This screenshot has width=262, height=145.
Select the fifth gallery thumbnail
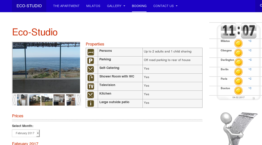click(x=71, y=100)
